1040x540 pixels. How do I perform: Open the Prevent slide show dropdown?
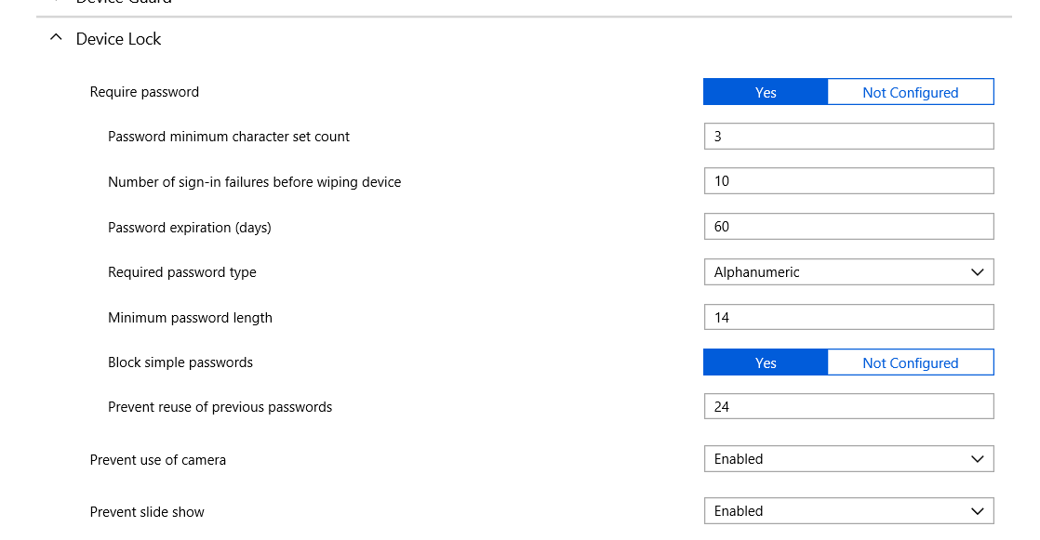click(848, 510)
